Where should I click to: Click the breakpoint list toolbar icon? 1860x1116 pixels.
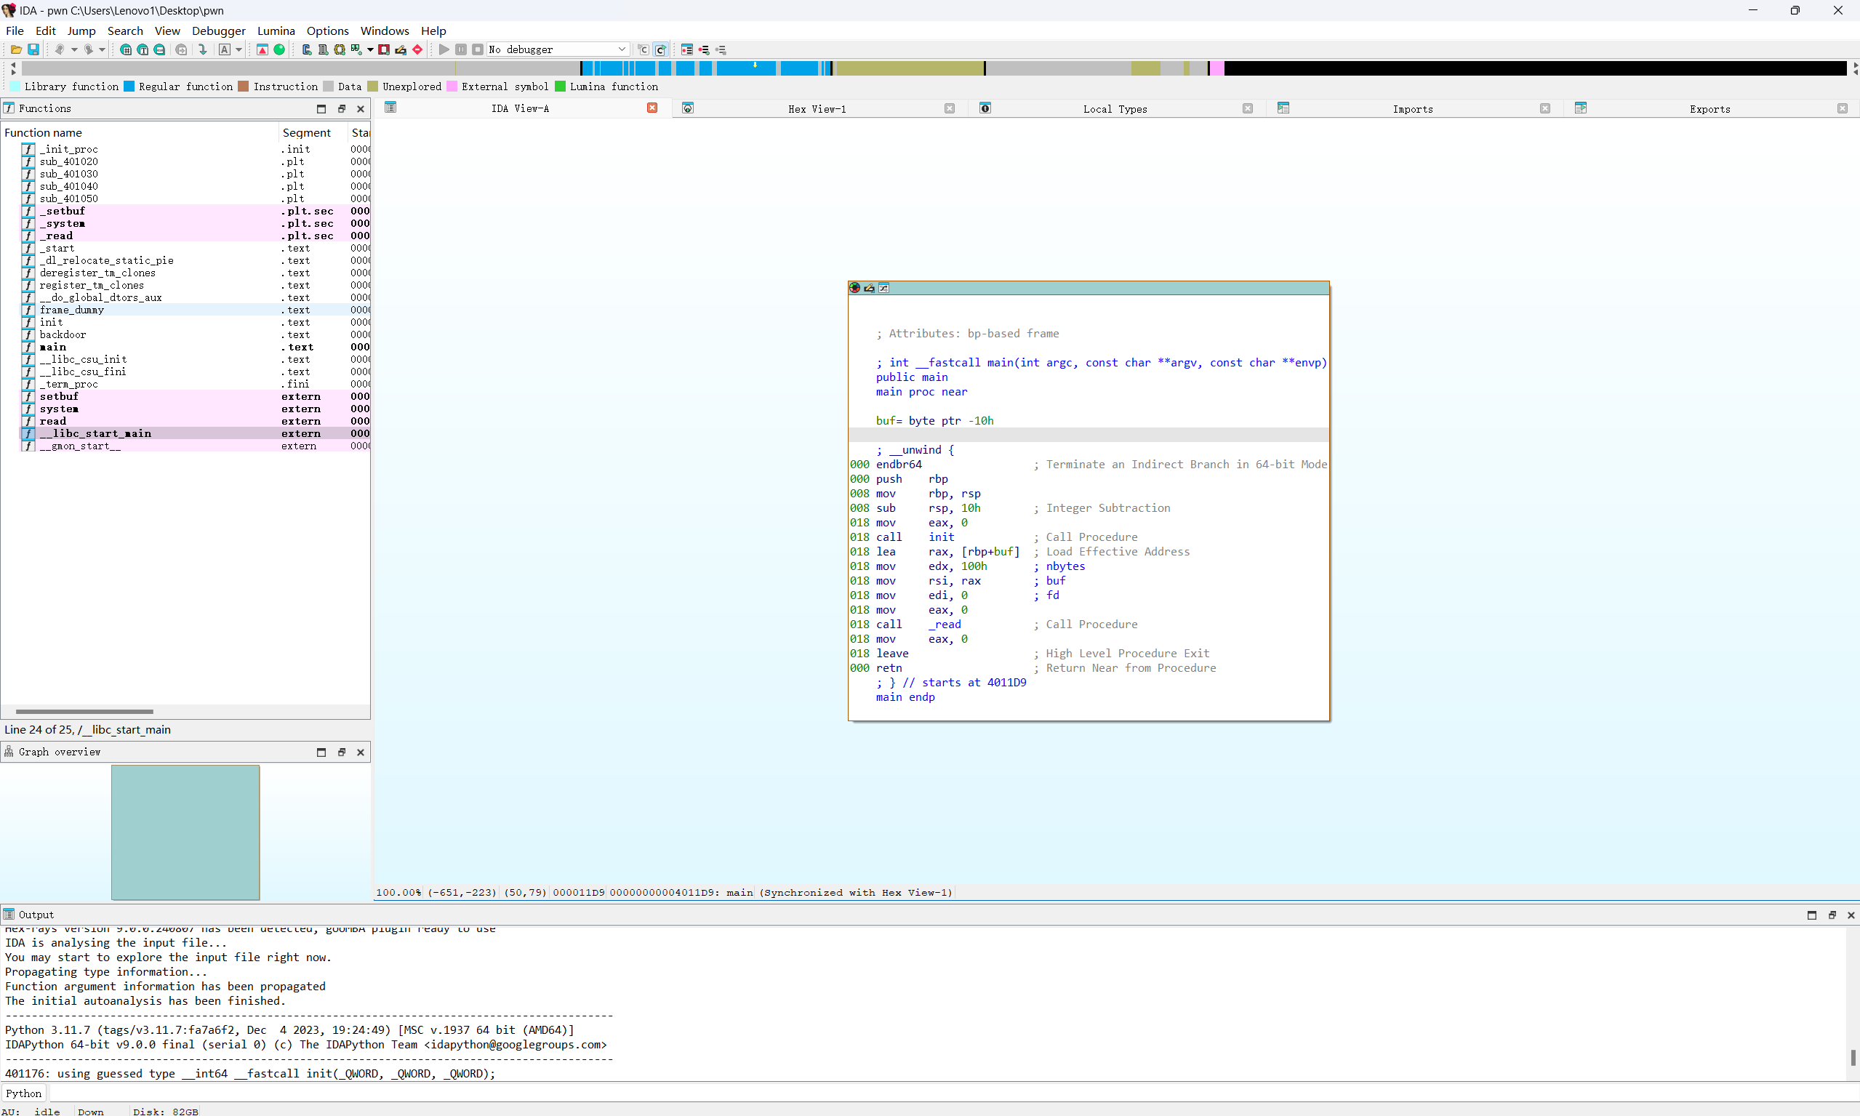pos(686,49)
